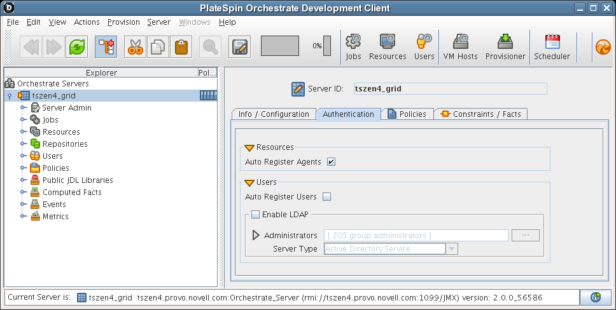Screen dimensions: 616x310
Task: Click the Pol... column header
Action: click(207, 72)
